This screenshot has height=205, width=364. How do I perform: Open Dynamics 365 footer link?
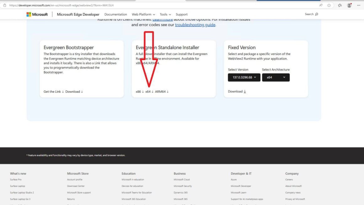(x=181, y=192)
